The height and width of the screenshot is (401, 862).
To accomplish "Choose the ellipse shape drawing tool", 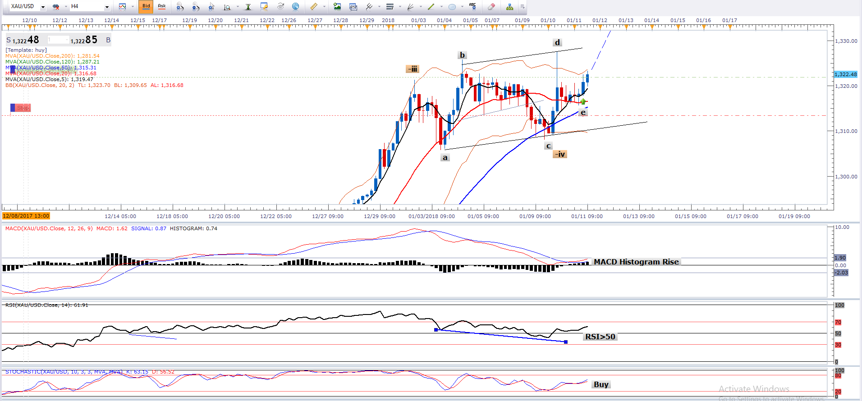I will (452, 7).
